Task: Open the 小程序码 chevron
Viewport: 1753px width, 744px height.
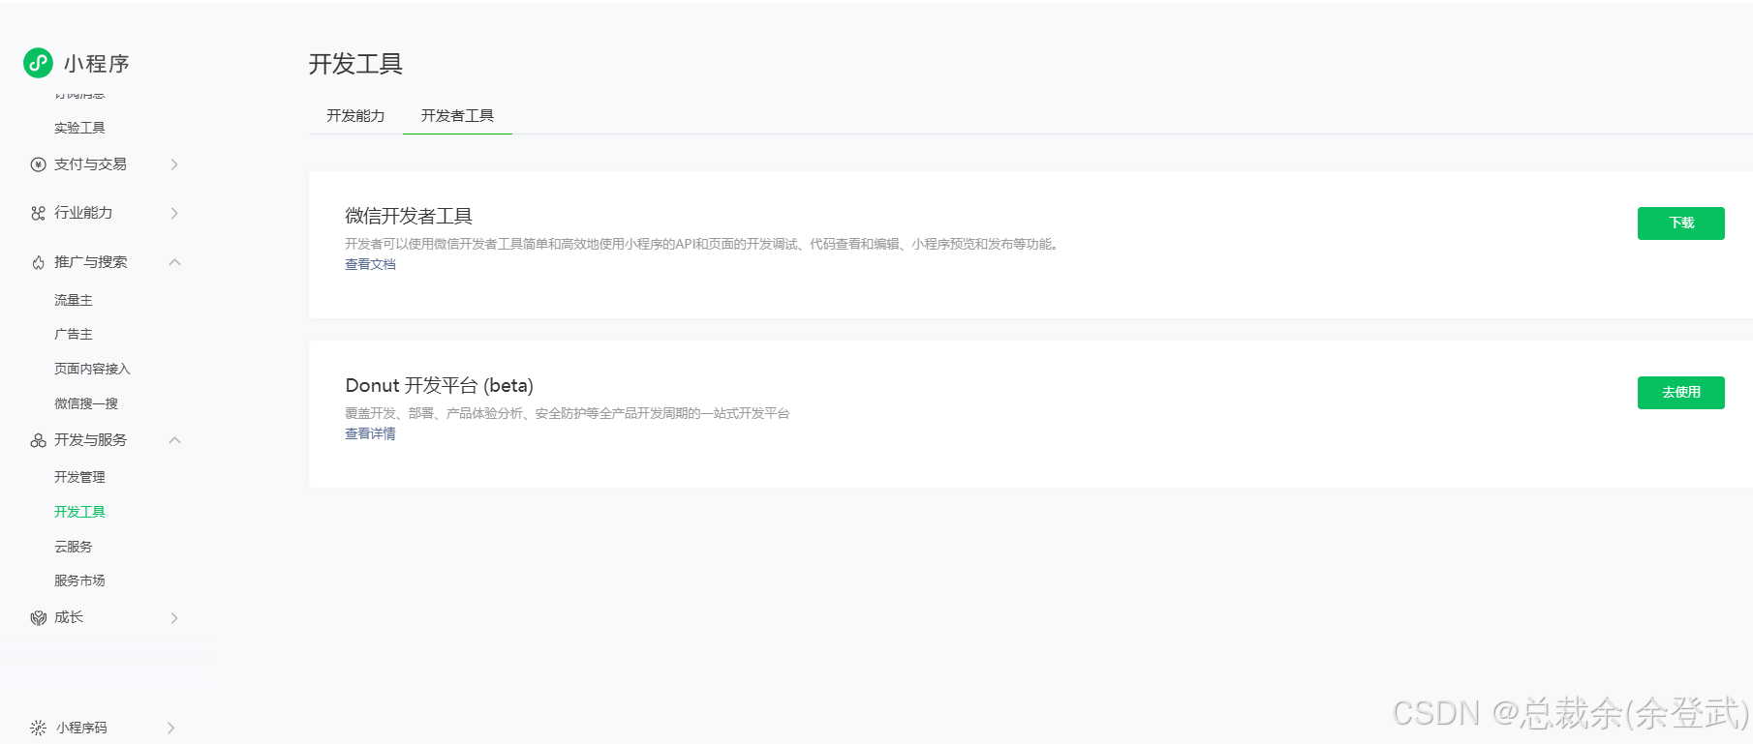Action: pyautogui.click(x=171, y=728)
